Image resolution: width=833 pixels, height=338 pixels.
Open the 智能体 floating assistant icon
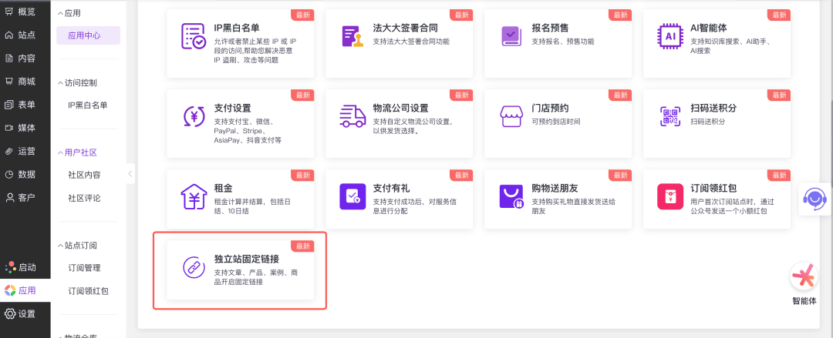pyautogui.click(x=804, y=277)
